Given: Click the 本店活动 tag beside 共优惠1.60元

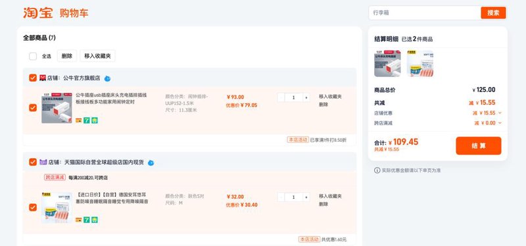Looking at the screenshot, I should [309, 239].
